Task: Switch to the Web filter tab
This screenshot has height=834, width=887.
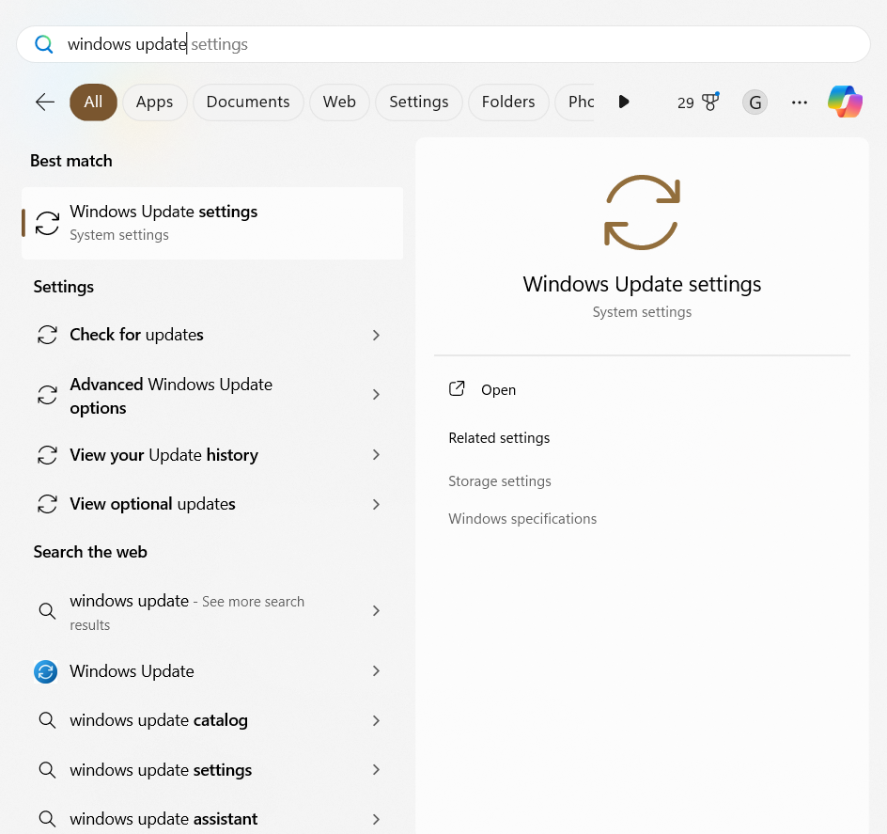Action: [339, 102]
